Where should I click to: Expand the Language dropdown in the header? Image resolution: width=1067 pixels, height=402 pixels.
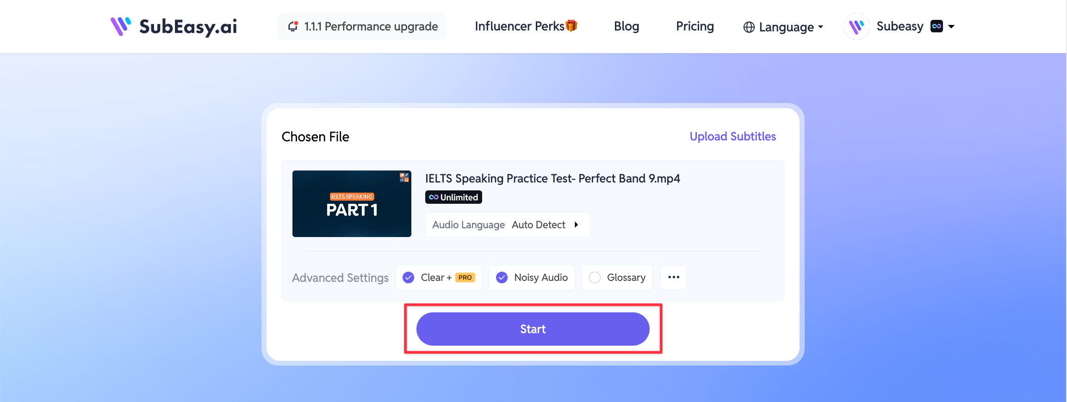coord(783,27)
